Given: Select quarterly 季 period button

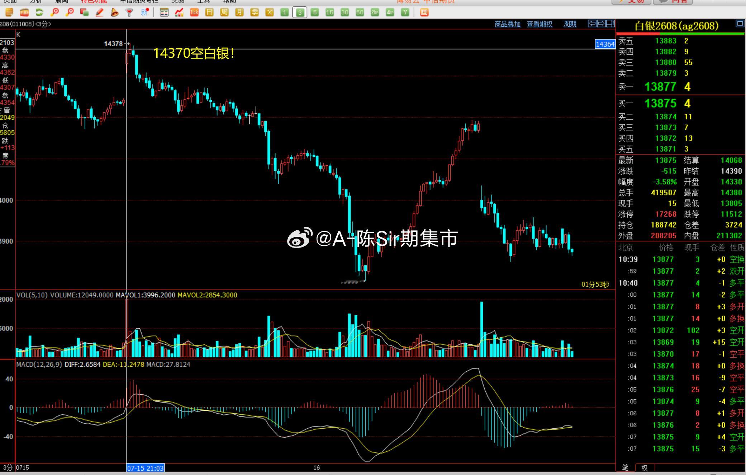Looking at the screenshot, I should tap(255, 13).
